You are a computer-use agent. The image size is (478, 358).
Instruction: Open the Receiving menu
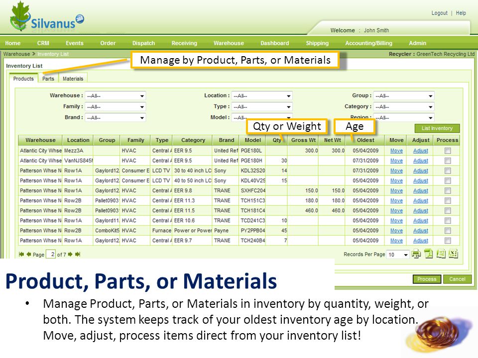pos(184,43)
